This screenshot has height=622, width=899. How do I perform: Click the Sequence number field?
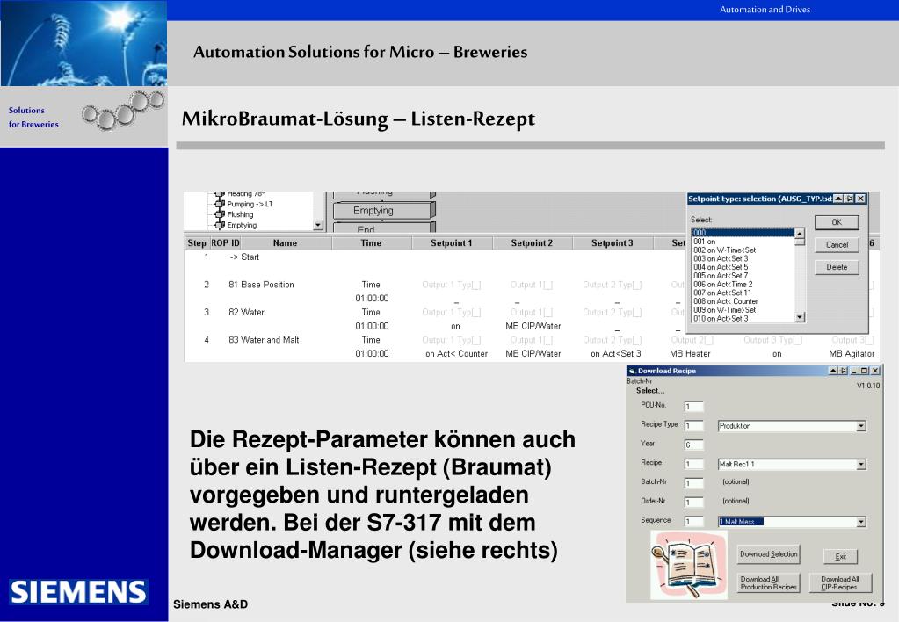[x=693, y=522]
